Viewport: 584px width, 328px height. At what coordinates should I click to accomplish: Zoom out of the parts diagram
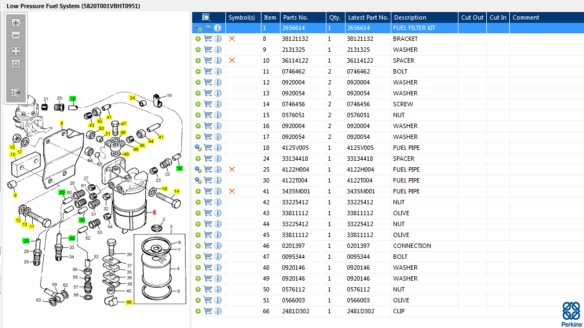(16, 35)
